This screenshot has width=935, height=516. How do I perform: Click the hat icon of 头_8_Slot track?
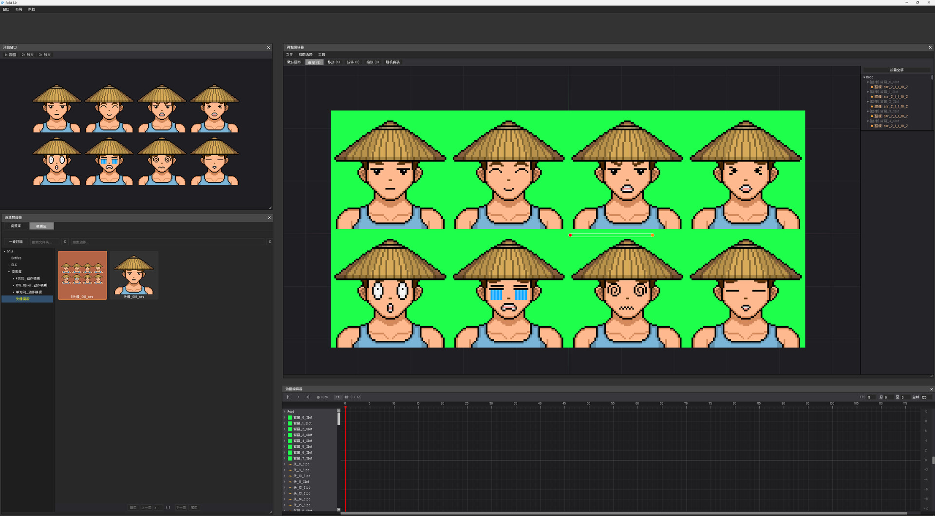pyautogui.click(x=290, y=464)
